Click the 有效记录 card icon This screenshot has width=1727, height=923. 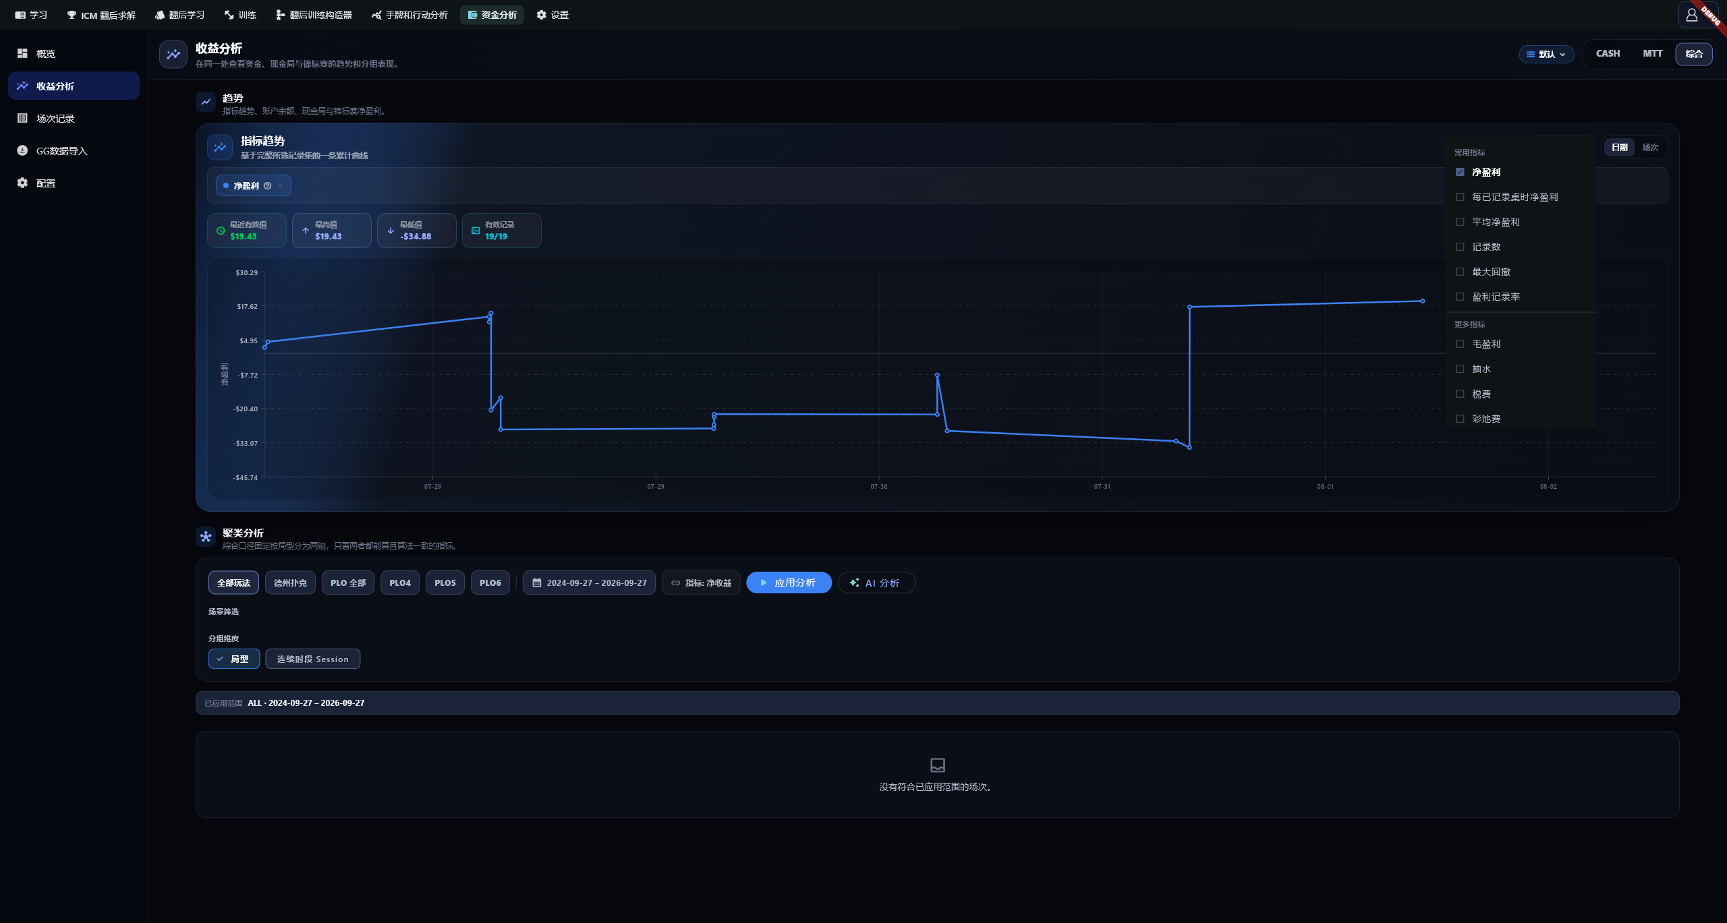(x=476, y=231)
